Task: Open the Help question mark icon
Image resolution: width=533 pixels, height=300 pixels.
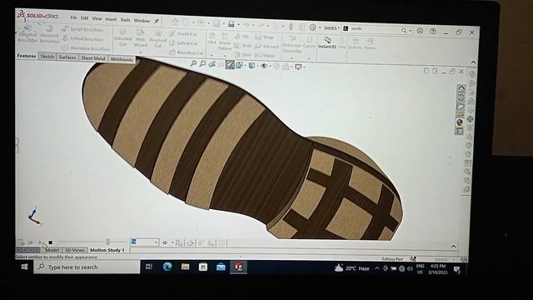Action: click(x=433, y=32)
